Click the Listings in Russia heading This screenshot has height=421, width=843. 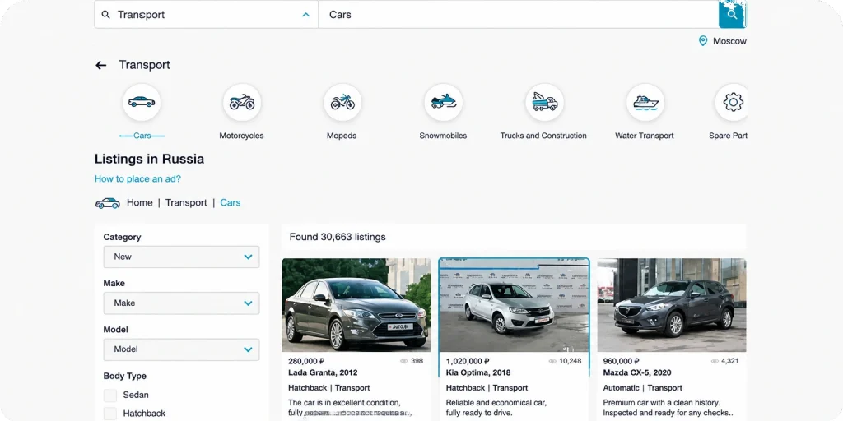coord(150,159)
